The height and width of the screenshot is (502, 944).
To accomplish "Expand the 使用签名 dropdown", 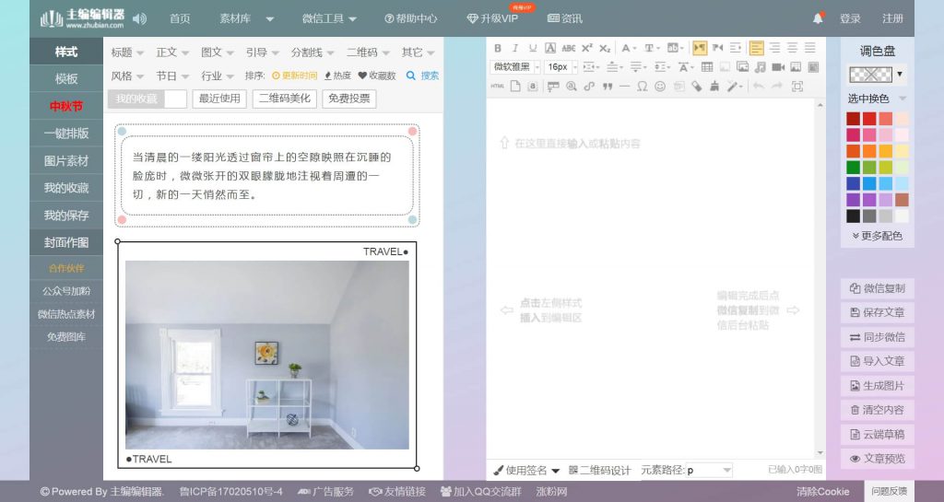I will click(526, 470).
